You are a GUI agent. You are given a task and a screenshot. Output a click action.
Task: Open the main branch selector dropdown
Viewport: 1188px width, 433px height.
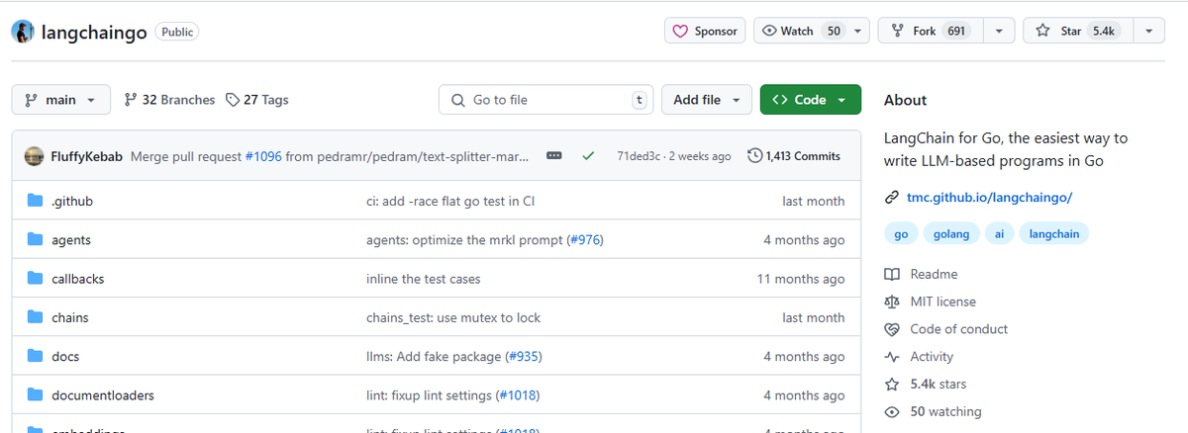click(59, 100)
